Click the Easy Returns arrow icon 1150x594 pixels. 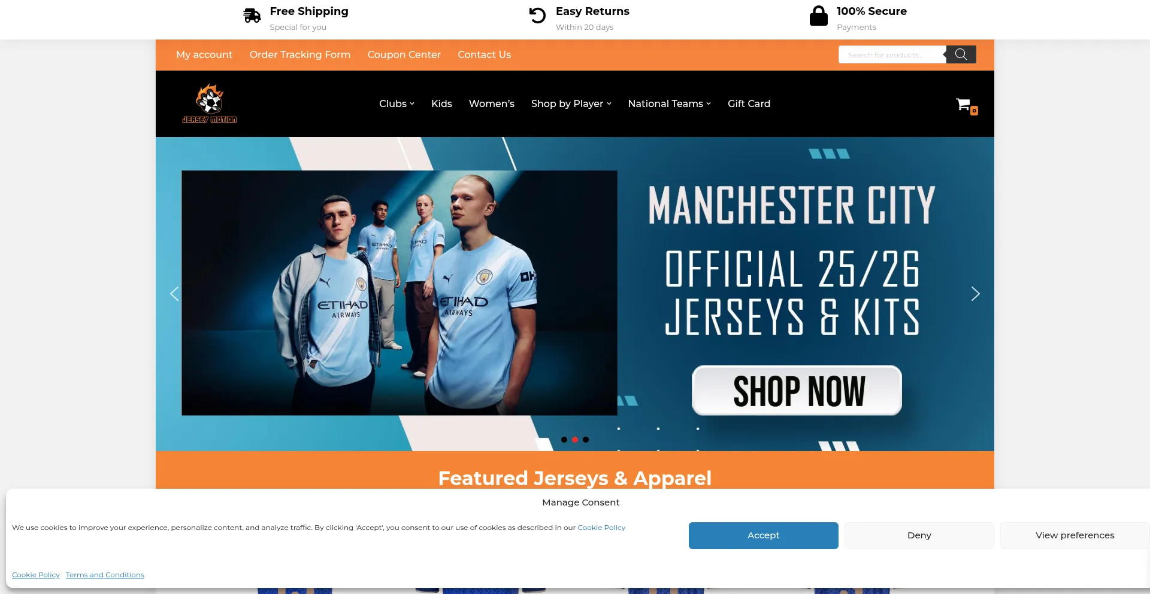click(537, 16)
